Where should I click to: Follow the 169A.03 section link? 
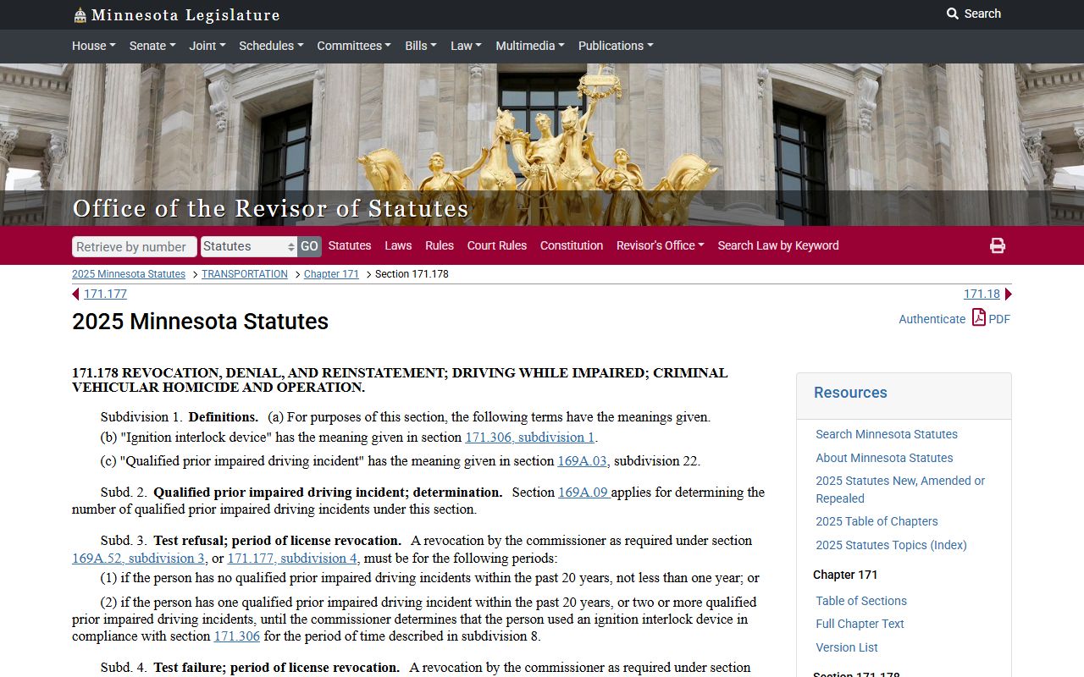point(582,461)
